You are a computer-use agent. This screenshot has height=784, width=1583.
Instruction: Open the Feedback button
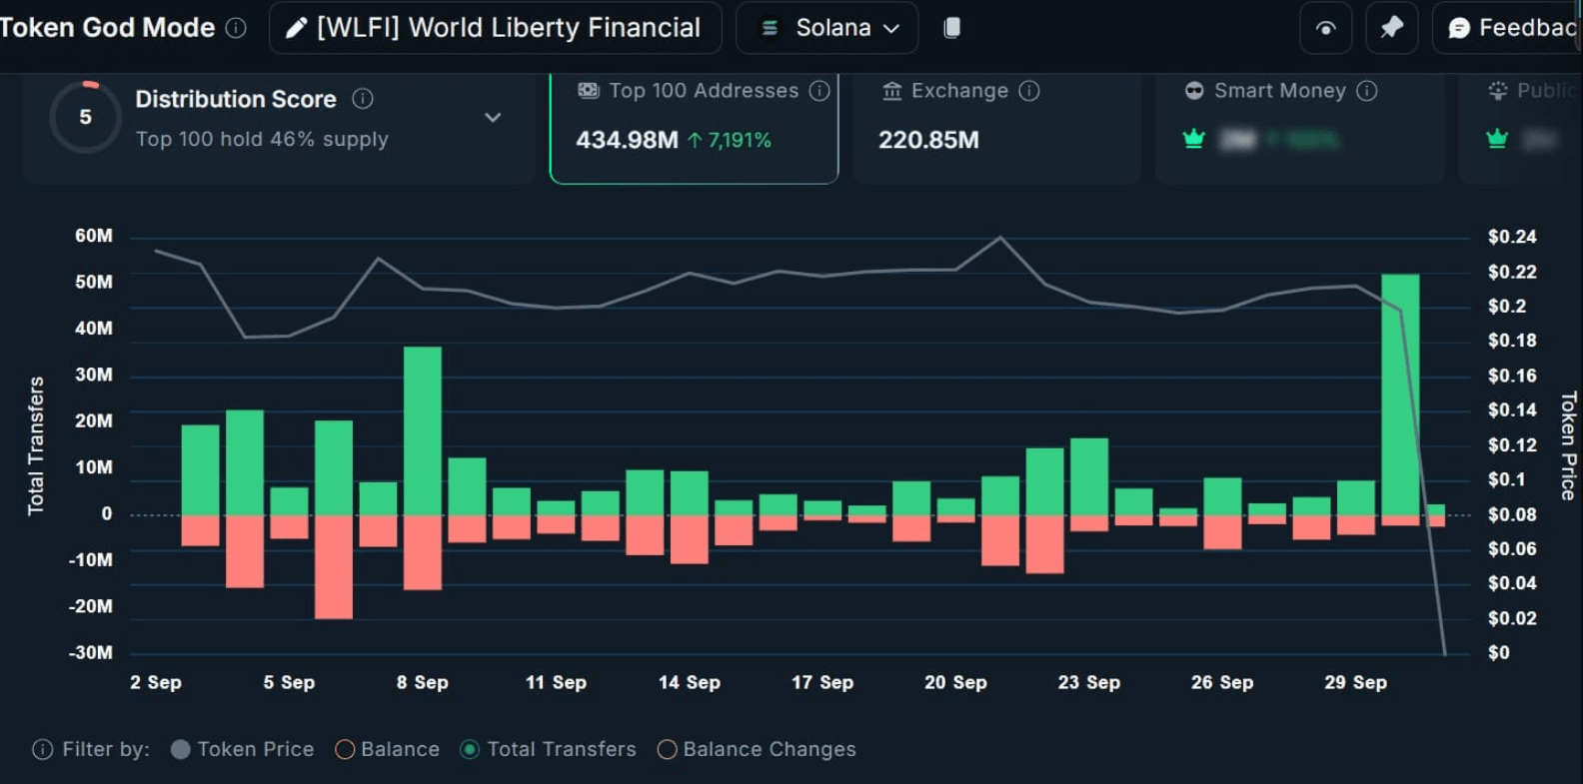1511,28
